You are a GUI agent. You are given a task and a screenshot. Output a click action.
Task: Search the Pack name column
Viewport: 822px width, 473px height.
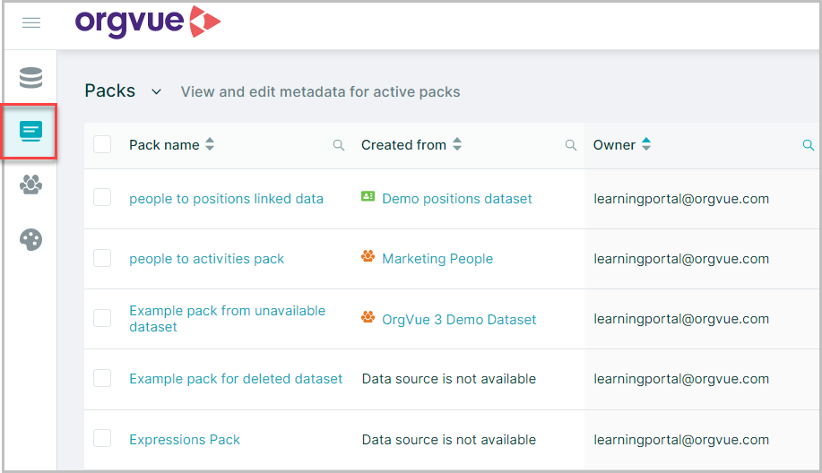click(339, 145)
